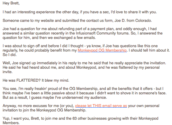Click the sentence starting 'I had an interesting experience'
Image resolution: width=172 pixels, height=125 pixels.
pyautogui.click(x=80, y=12)
